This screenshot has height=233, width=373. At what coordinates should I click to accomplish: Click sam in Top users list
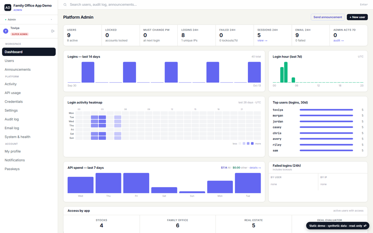pos(275,151)
